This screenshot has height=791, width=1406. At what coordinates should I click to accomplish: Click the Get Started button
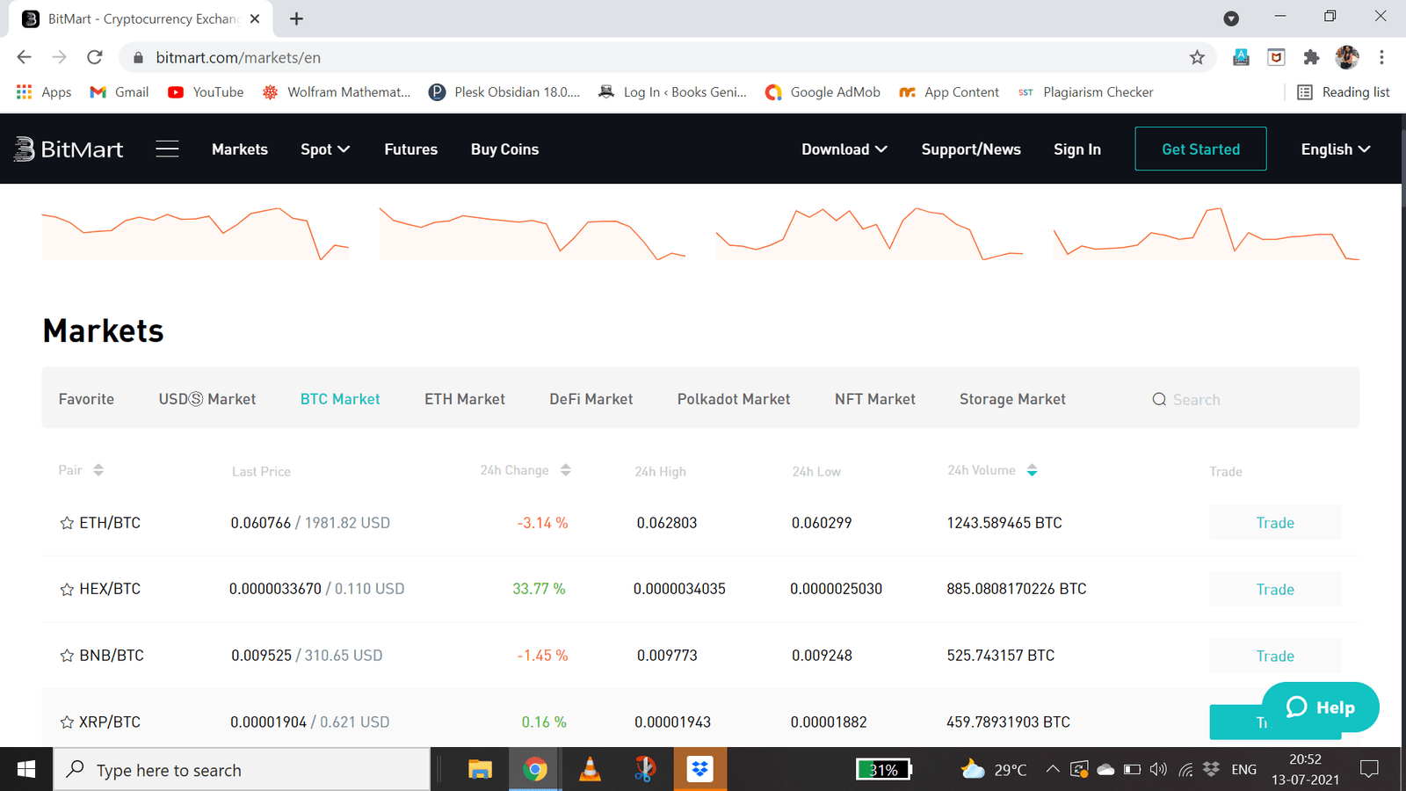1200,149
